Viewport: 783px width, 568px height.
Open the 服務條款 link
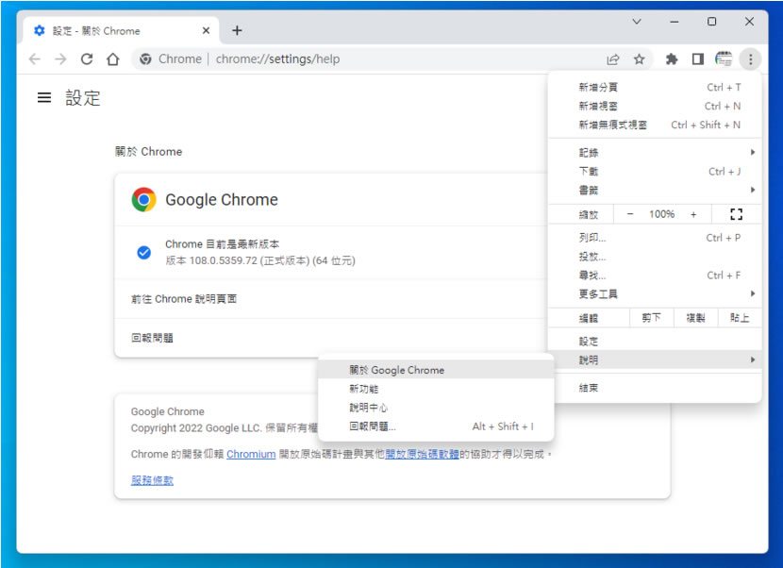[x=152, y=480]
